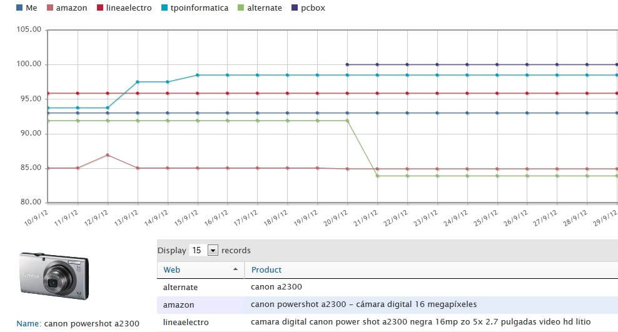Click product text 'canon a2300'

(x=276, y=287)
